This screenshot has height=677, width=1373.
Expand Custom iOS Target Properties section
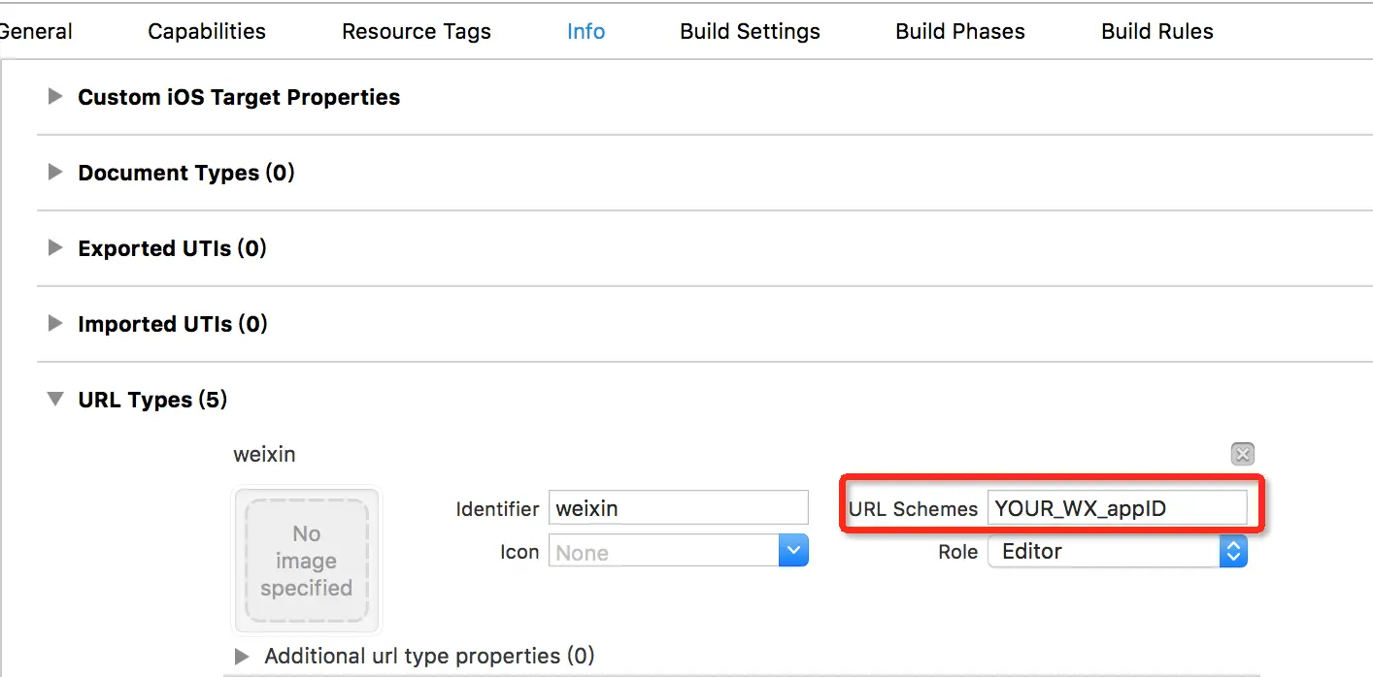click(x=56, y=97)
